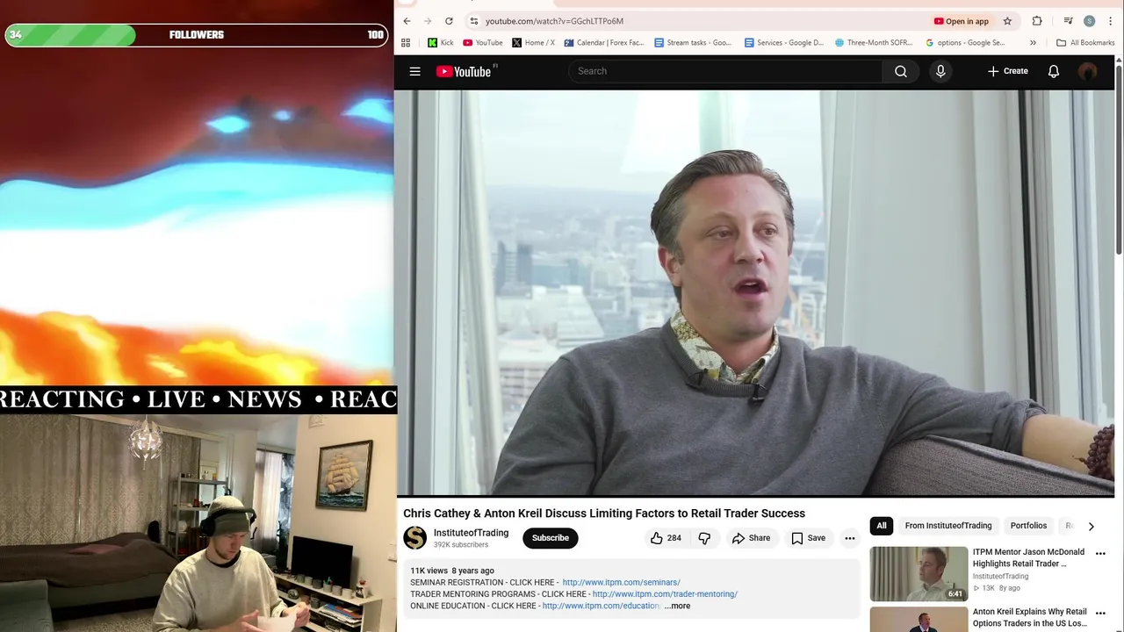Open Anton Kreil Explains Why Retail video
The image size is (1124, 632).
(x=1029, y=617)
